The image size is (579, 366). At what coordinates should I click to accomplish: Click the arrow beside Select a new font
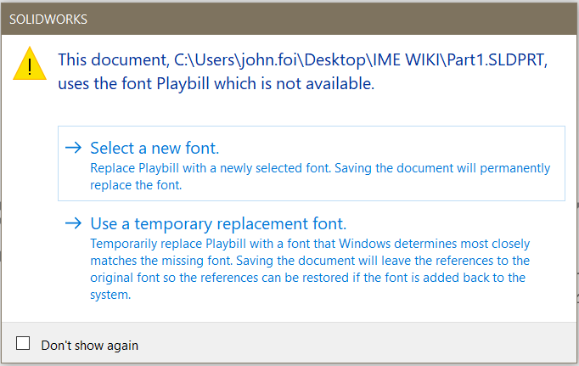pyautogui.click(x=74, y=148)
